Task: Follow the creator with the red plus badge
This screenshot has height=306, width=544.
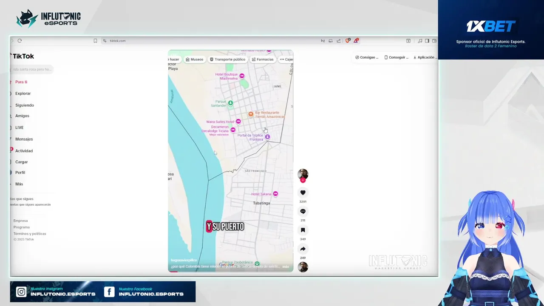Action: coord(303,180)
